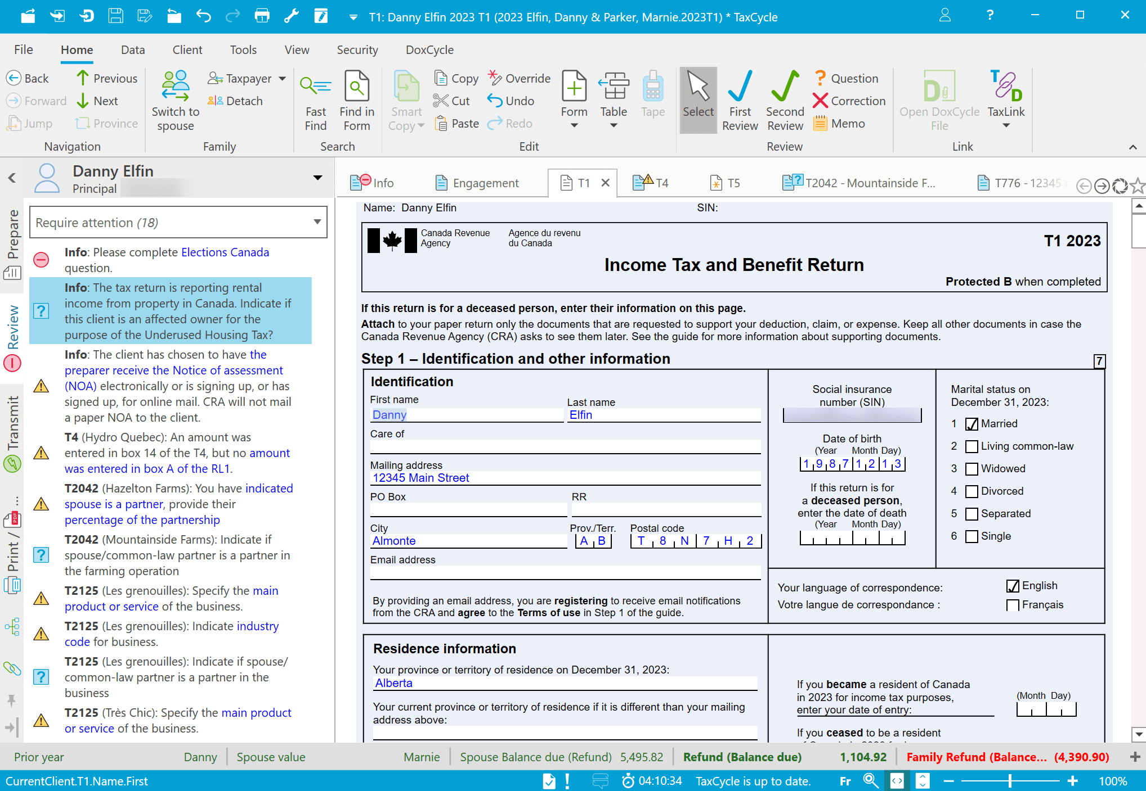Switch to spouse return
The image size is (1146, 791).
(x=176, y=101)
